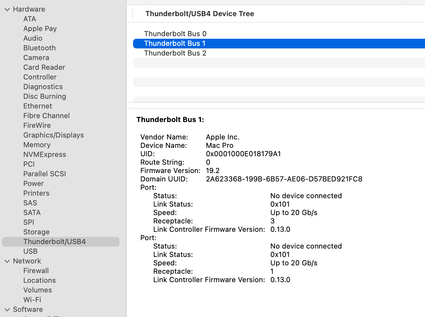Select Controller in sidebar
425x317 pixels.
click(x=40, y=77)
